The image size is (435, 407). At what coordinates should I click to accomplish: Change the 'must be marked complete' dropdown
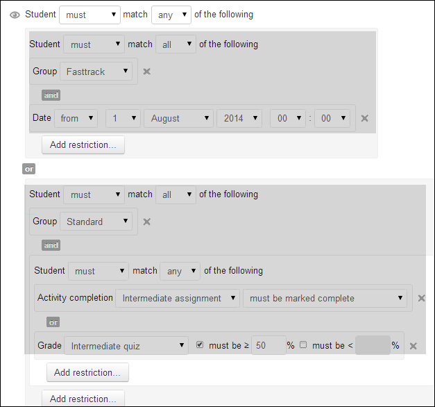[325, 298]
